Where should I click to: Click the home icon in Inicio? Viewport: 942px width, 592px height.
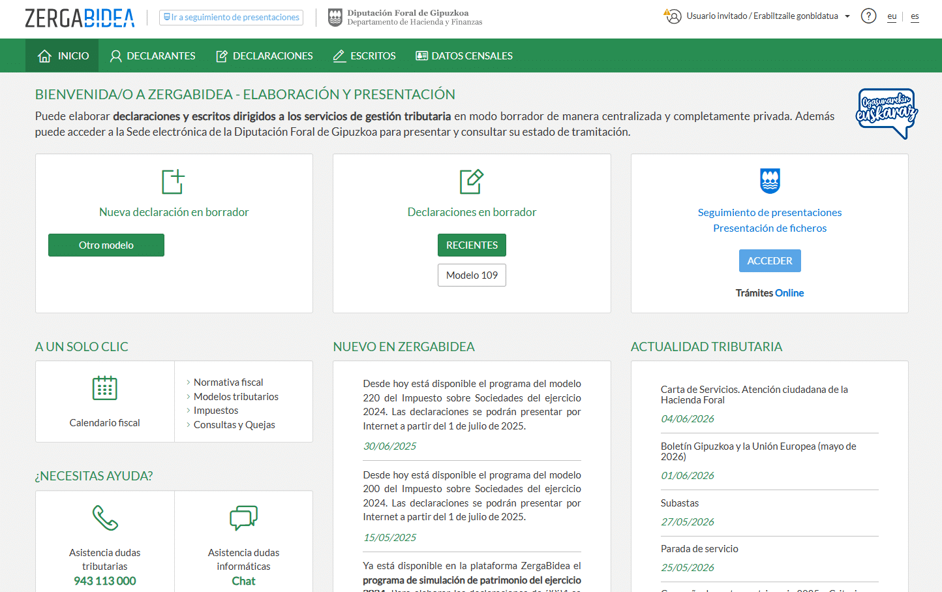click(44, 56)
